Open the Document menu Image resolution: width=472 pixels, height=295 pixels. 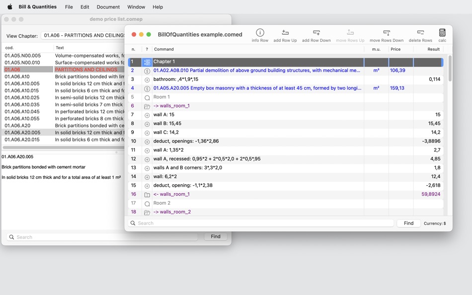pos(108,6)
